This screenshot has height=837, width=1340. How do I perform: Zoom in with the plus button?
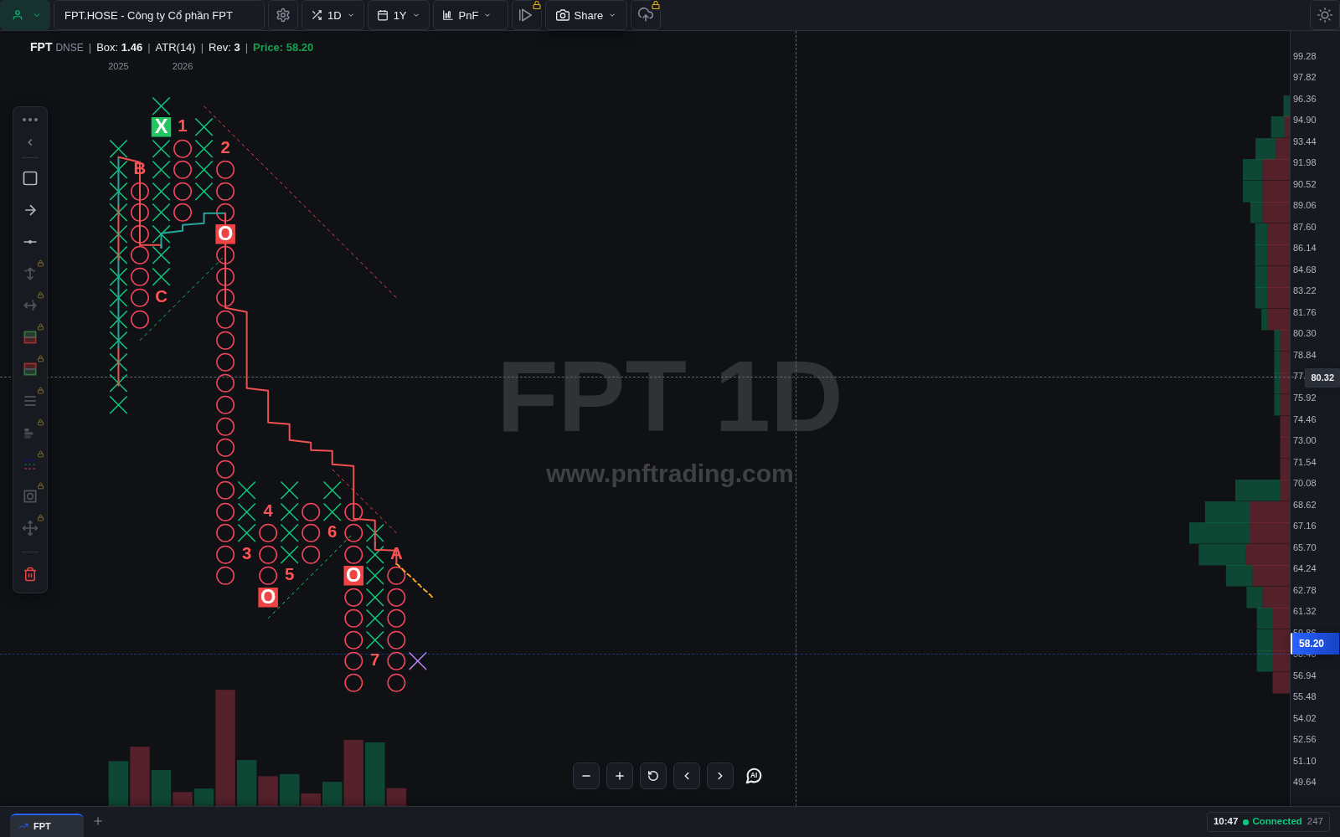[x=620, y=776]
